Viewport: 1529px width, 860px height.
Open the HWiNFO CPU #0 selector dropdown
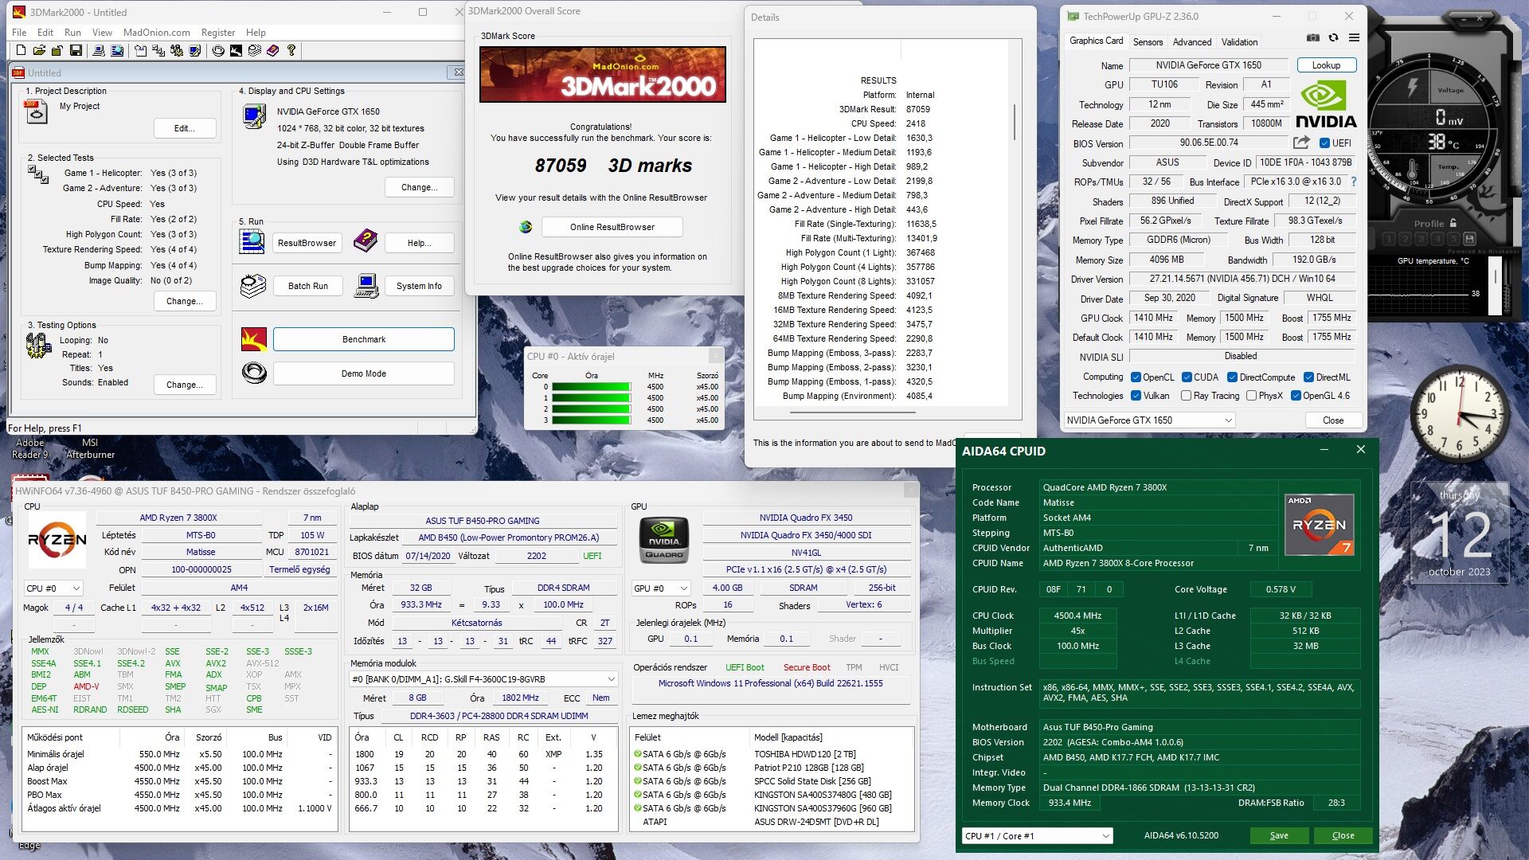[x=53, y=588]
